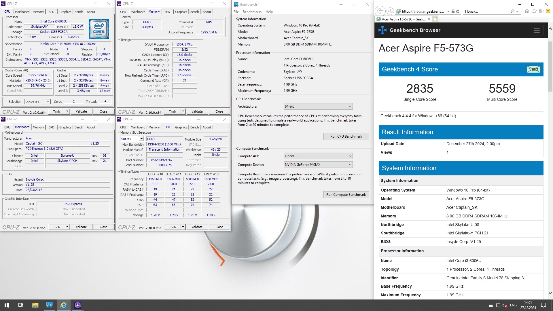Click Close button in Memory-tab CPU-Z window
Viewport: 553px width, 311px height.
point(219,111)
